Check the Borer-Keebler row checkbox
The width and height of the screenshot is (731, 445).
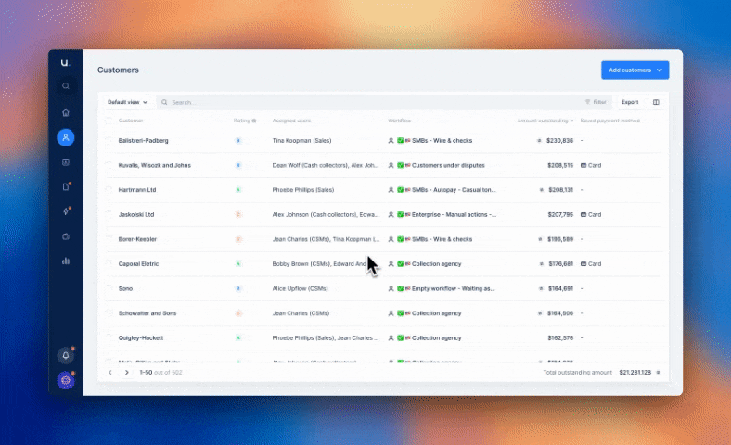click(x=109, y=239)
